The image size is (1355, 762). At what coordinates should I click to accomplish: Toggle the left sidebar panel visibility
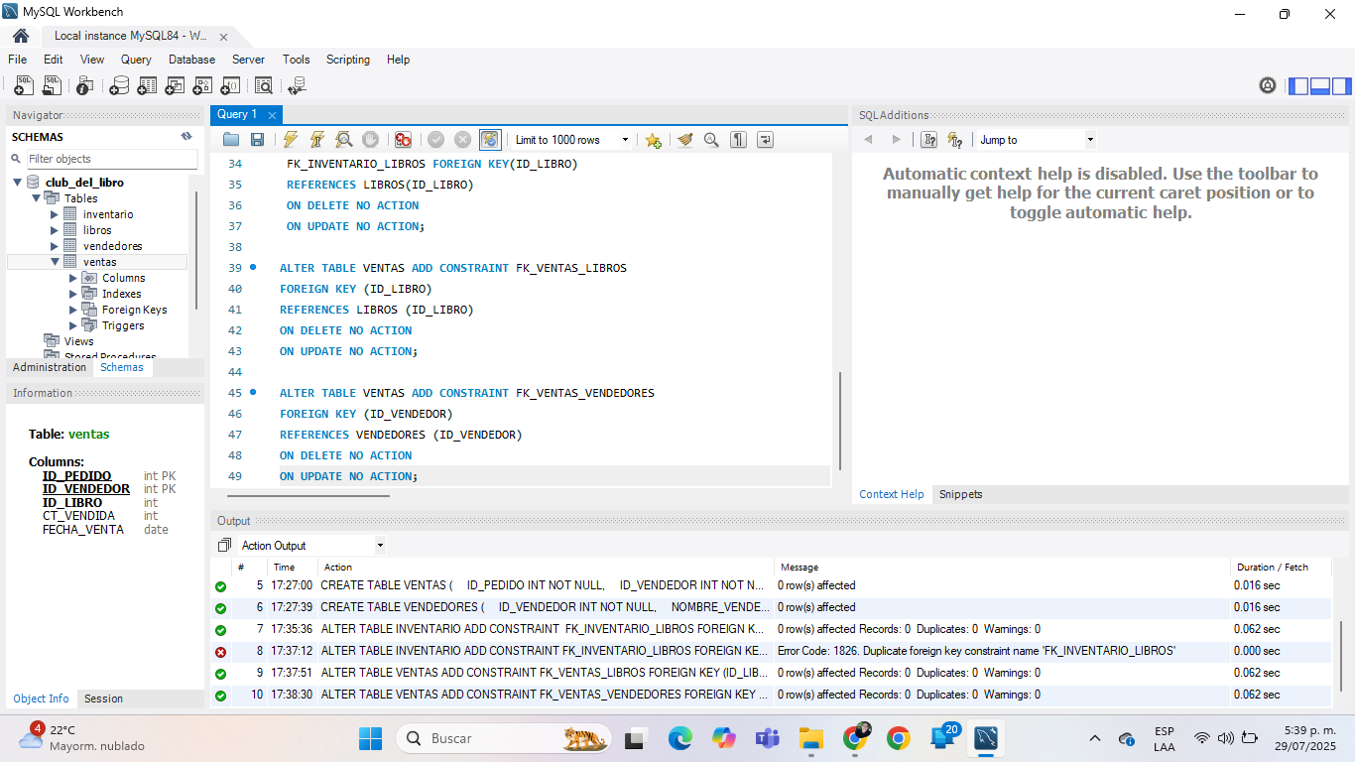(x=1298, y=86)
